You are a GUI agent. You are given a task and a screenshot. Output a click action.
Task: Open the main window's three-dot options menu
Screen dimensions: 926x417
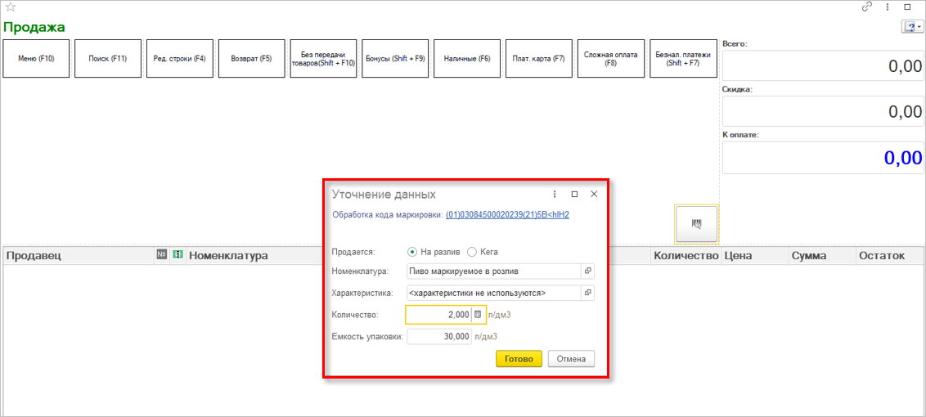(x=888, y=7)
